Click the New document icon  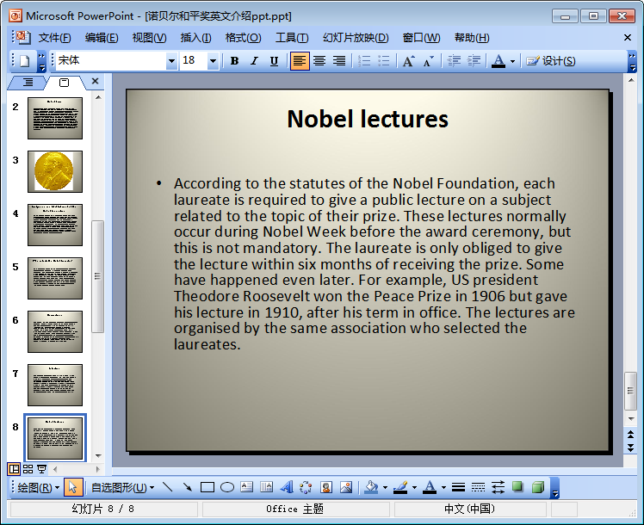(x=25, y=61)
